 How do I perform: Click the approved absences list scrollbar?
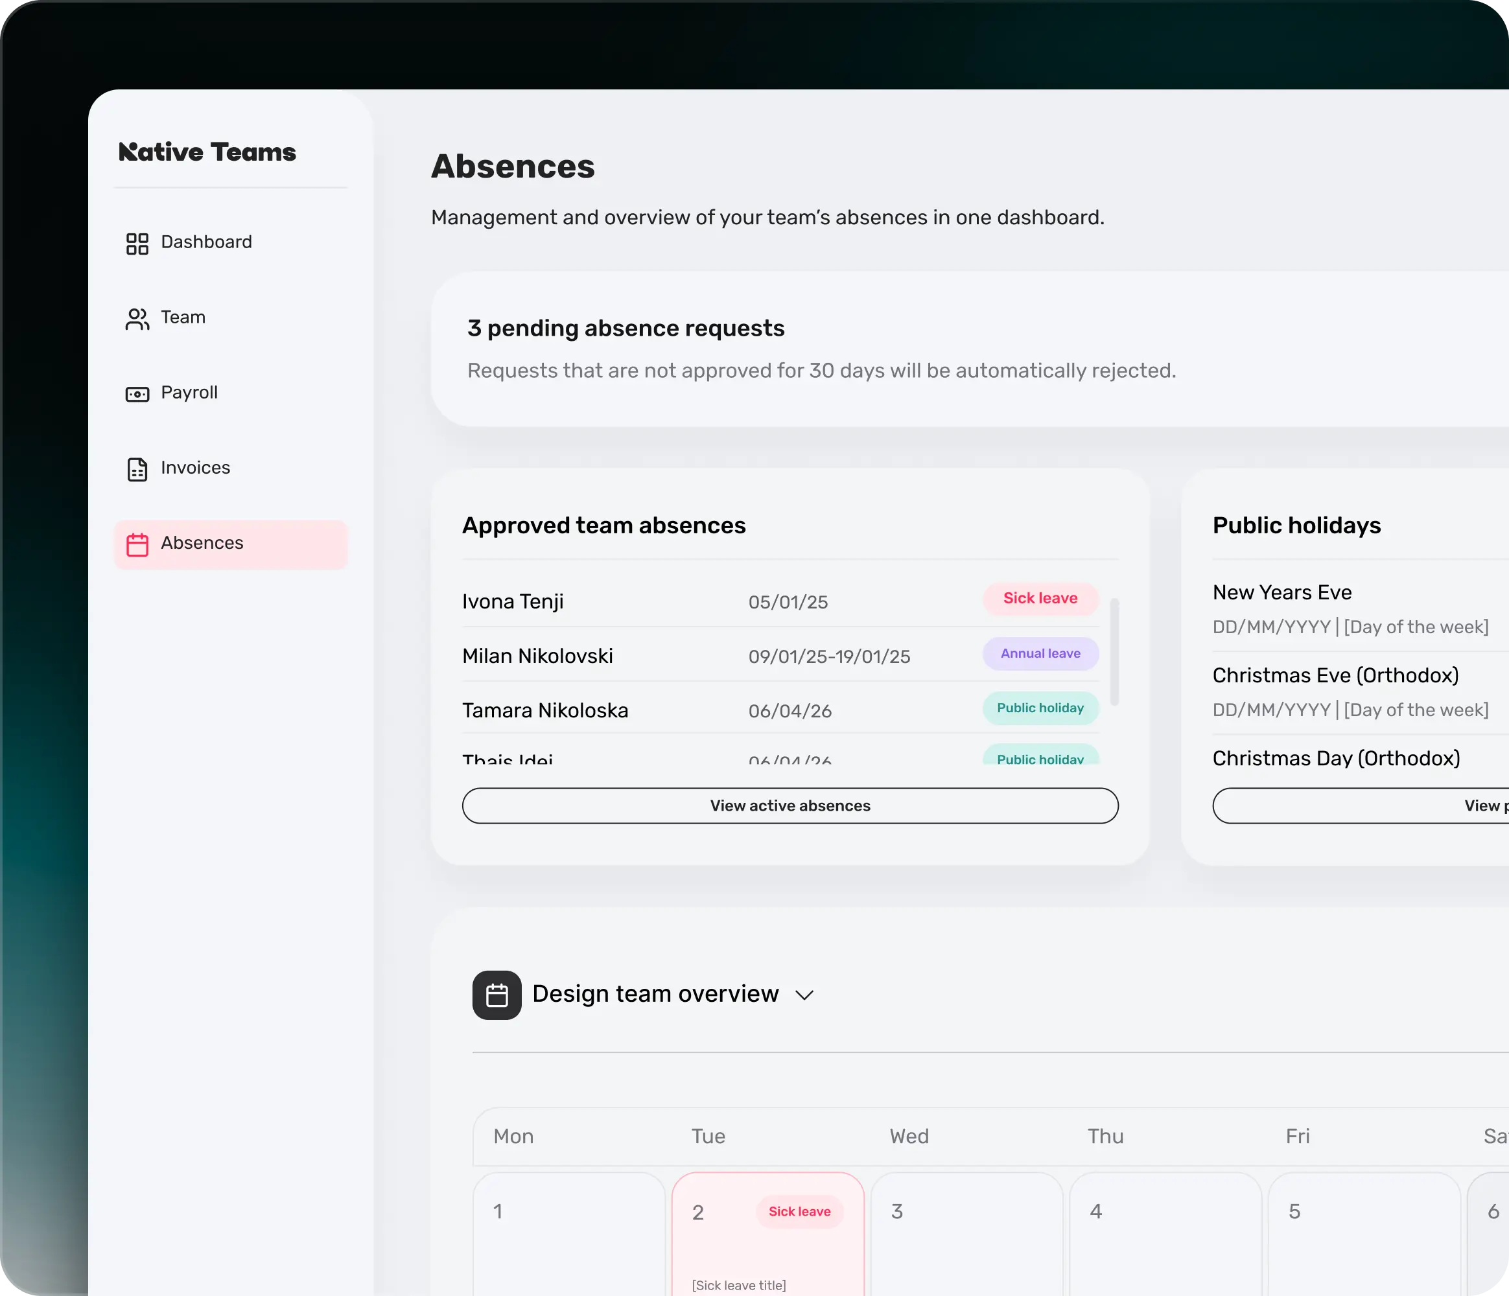(x=1114, y=652)
